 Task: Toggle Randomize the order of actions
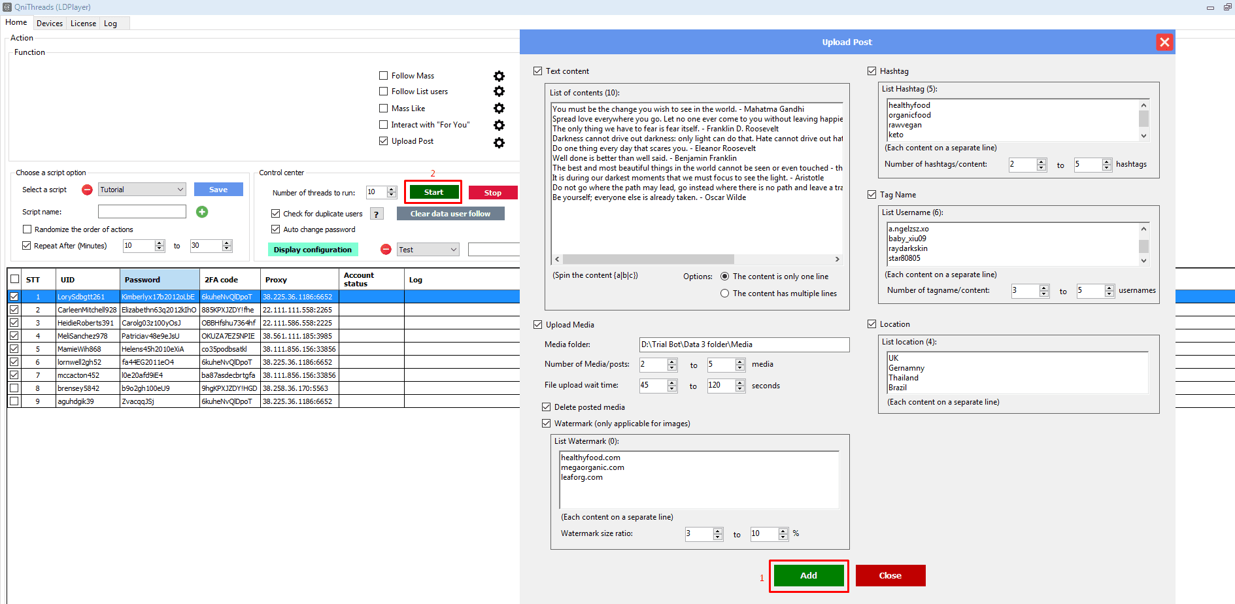27,229
